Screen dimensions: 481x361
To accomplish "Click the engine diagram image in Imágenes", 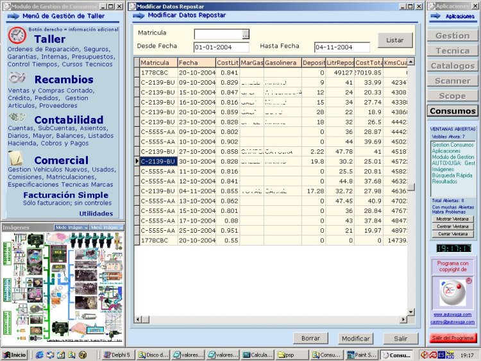I will [x=63, y=287].
